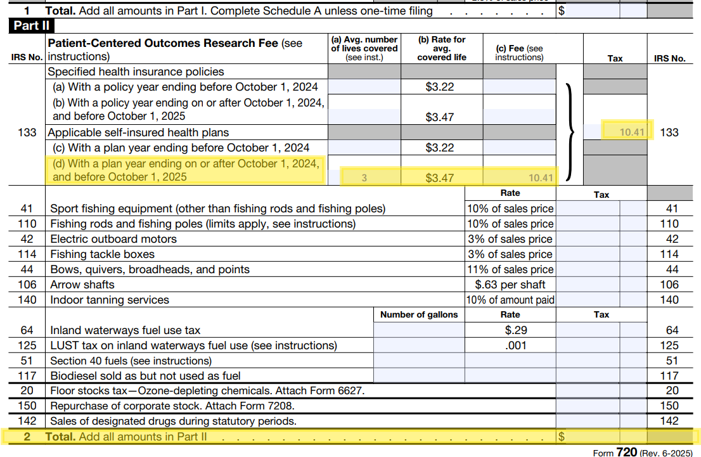Click 'Form 720 (Rev. 6-2025)' footer text

click(643, 452)
